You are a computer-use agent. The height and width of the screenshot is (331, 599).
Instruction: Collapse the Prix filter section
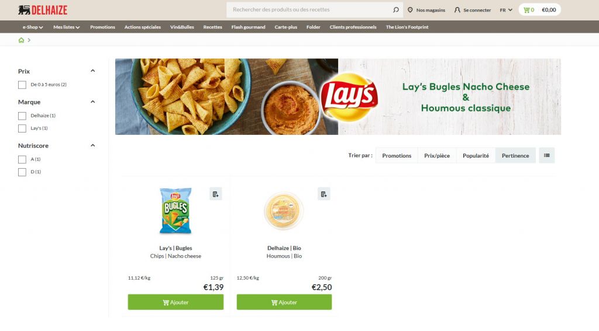click(x=93, y=71)
